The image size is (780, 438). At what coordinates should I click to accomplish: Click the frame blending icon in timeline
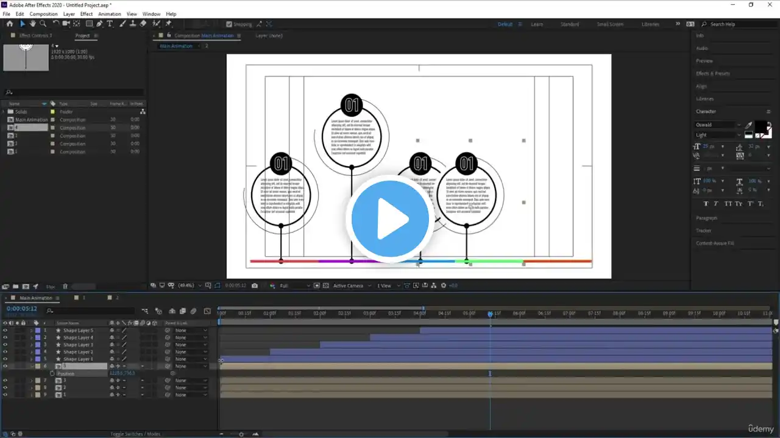(x=182, y=311)
